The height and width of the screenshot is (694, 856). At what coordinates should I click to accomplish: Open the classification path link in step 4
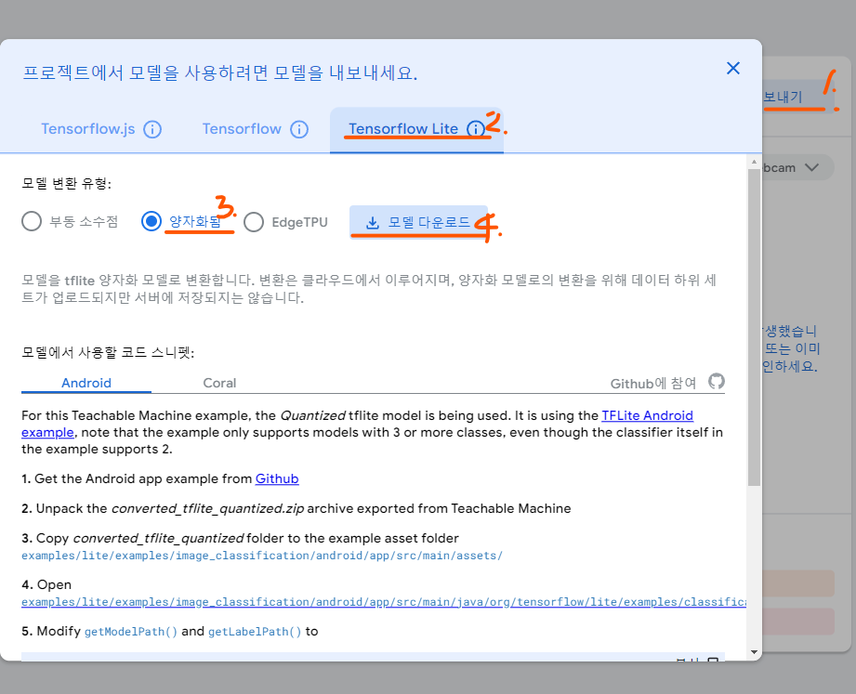pos(384,602)
